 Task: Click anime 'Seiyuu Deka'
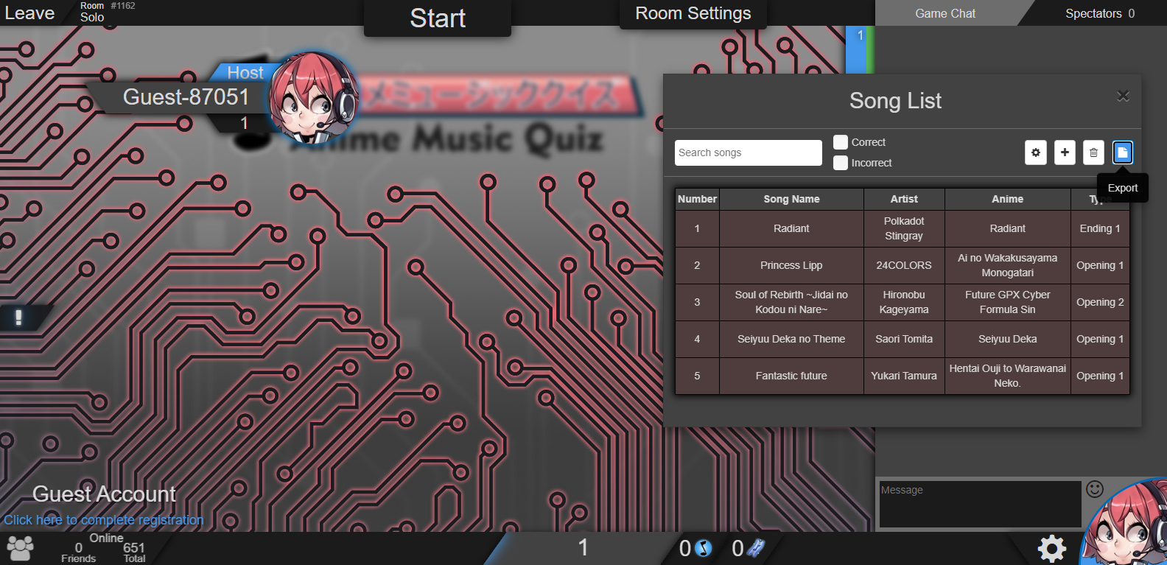pos(1007,339)
